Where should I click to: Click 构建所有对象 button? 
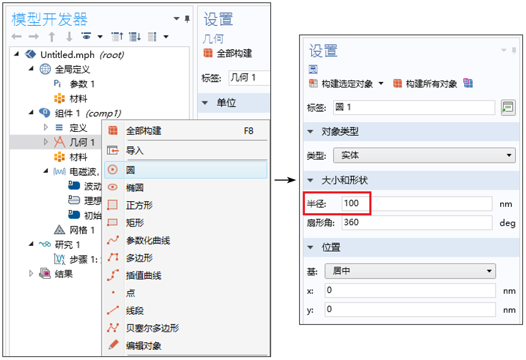(425, 83)
